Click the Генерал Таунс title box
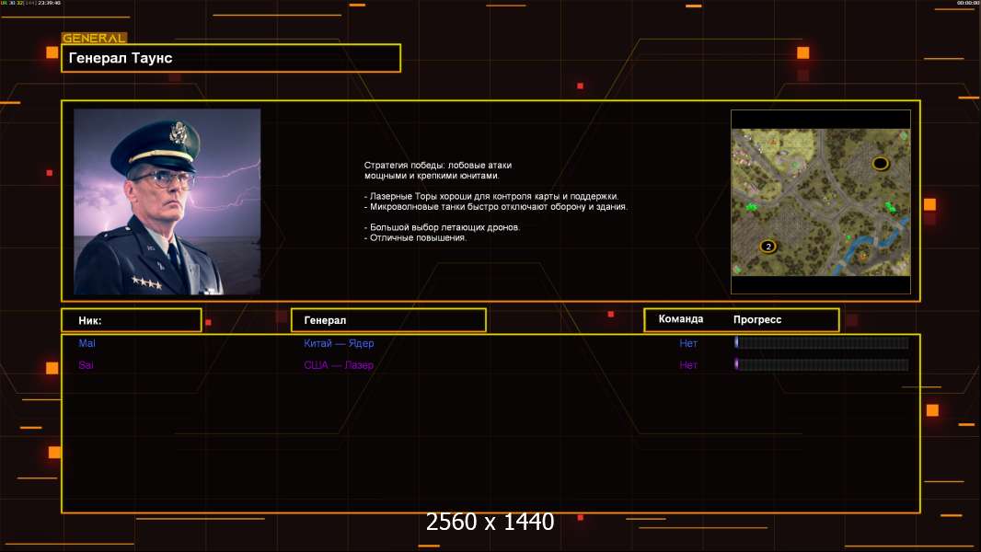981x552 pixels. (231, 58)
